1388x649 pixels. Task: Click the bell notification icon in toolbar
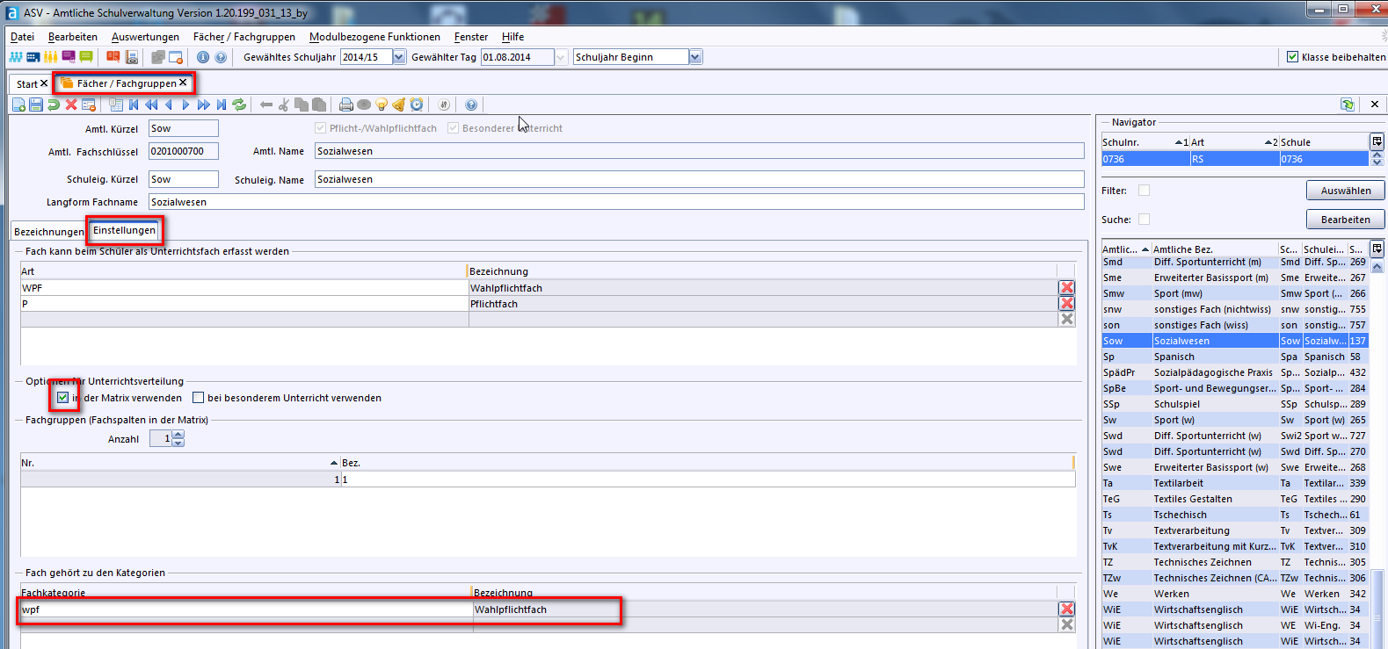point(399,105)
